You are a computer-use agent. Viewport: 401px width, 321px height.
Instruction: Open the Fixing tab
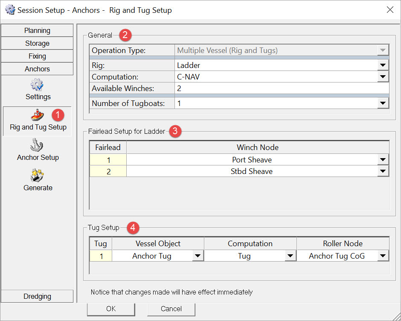(37, 56)
